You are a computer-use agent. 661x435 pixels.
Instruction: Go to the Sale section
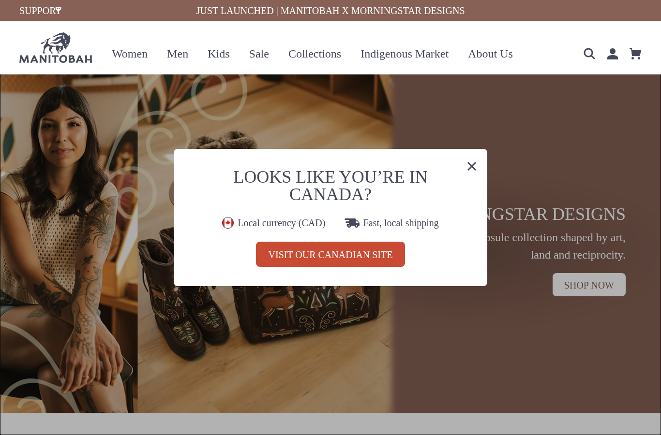[259, 54]
